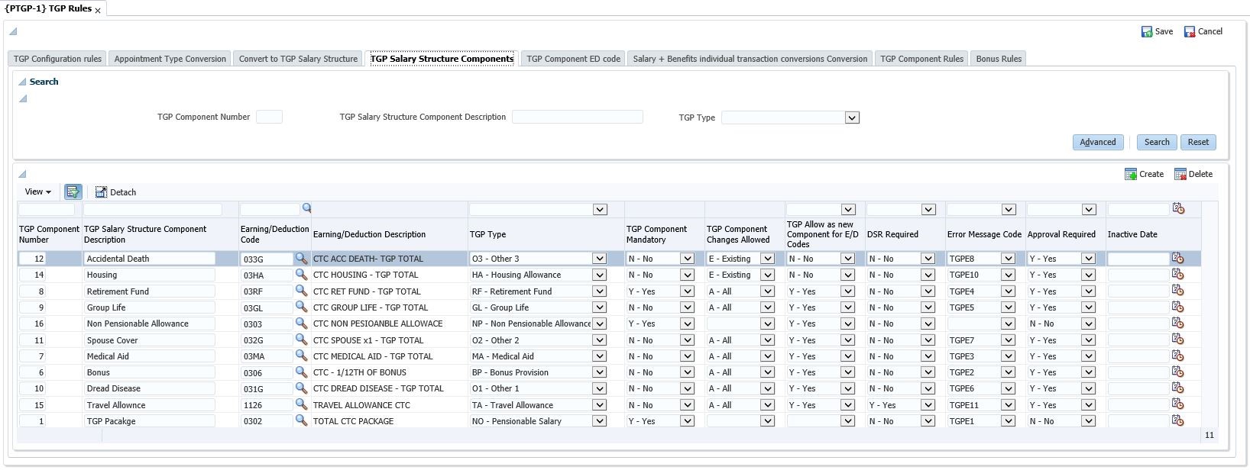Collapse the Search panel

tap(22, 82)
